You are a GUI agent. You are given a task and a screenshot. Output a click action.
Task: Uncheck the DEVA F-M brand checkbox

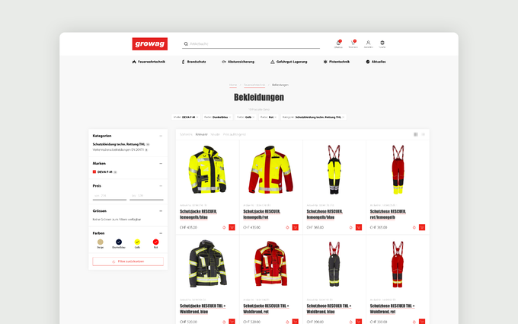94,172
